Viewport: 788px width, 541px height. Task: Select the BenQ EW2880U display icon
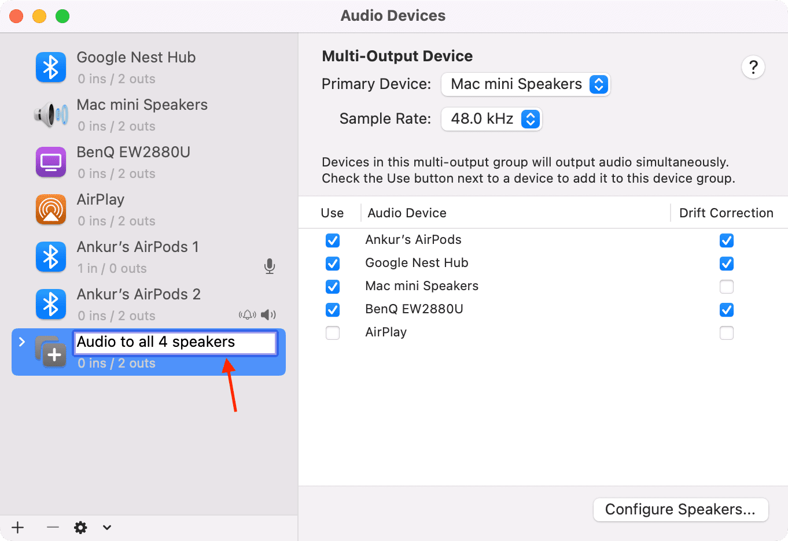[x=51, y=162]
